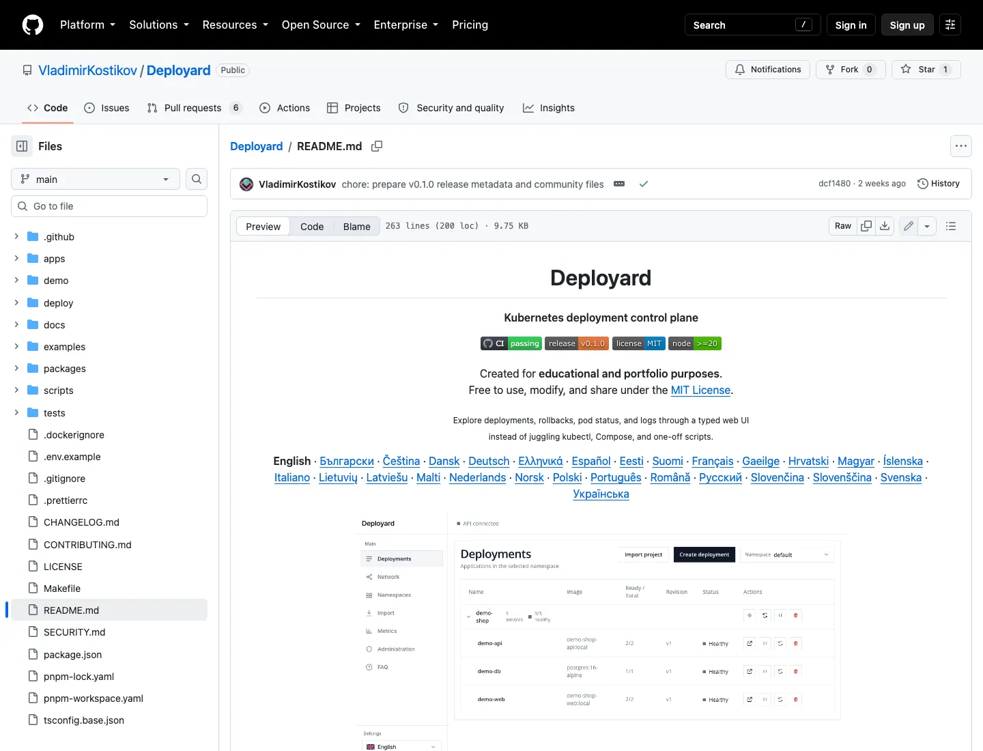
Task: Switch to the Issues tab
Action: click(x=106, y=108)
